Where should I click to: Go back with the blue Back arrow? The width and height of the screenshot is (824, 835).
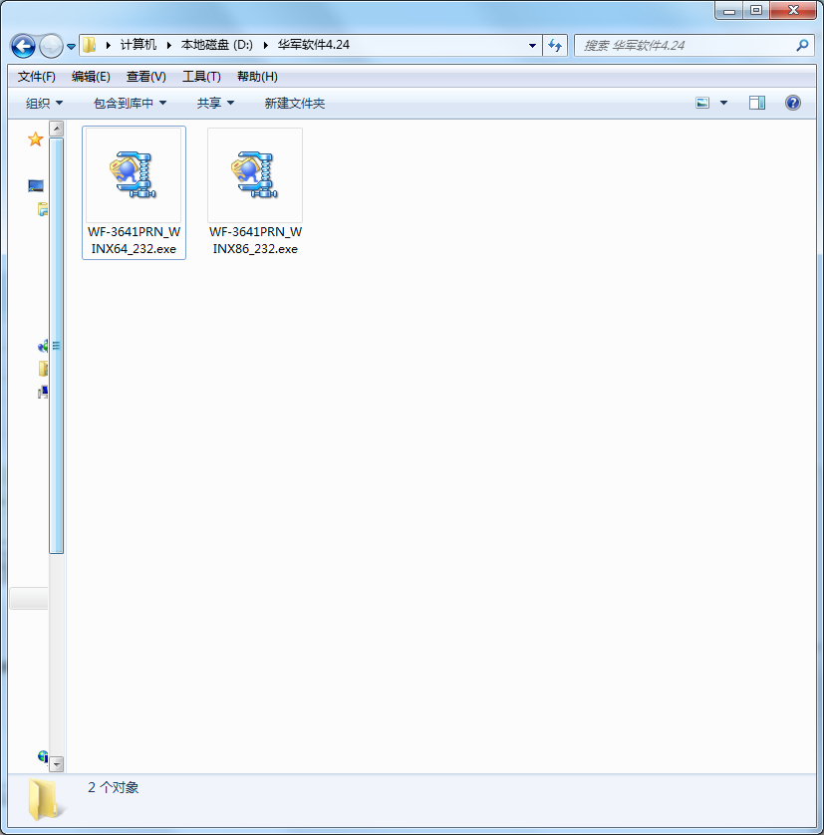[23, 46]
